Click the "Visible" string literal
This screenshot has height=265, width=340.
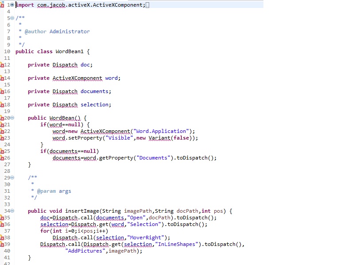pyautogui.click(x=119, y=138)
